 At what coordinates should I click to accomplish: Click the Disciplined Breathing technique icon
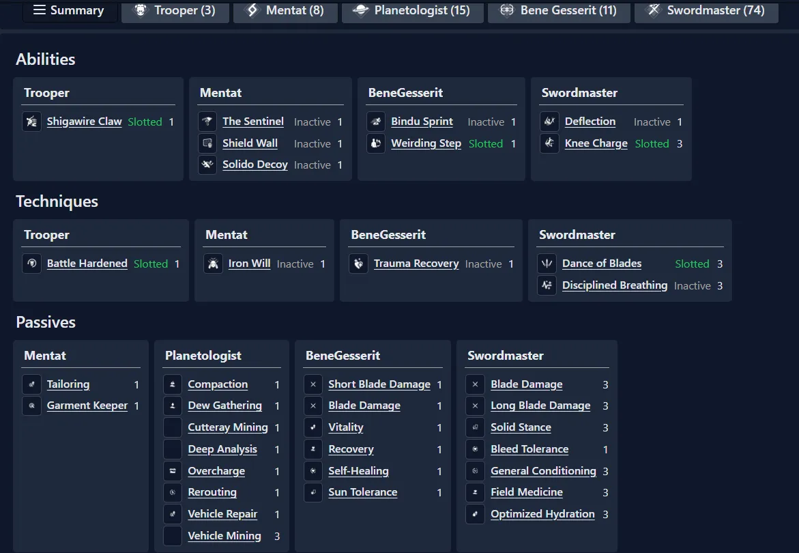pos(547,285)
